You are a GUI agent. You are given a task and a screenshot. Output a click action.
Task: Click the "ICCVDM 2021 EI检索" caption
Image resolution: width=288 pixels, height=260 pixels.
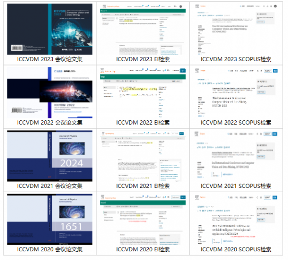(143, 186)
